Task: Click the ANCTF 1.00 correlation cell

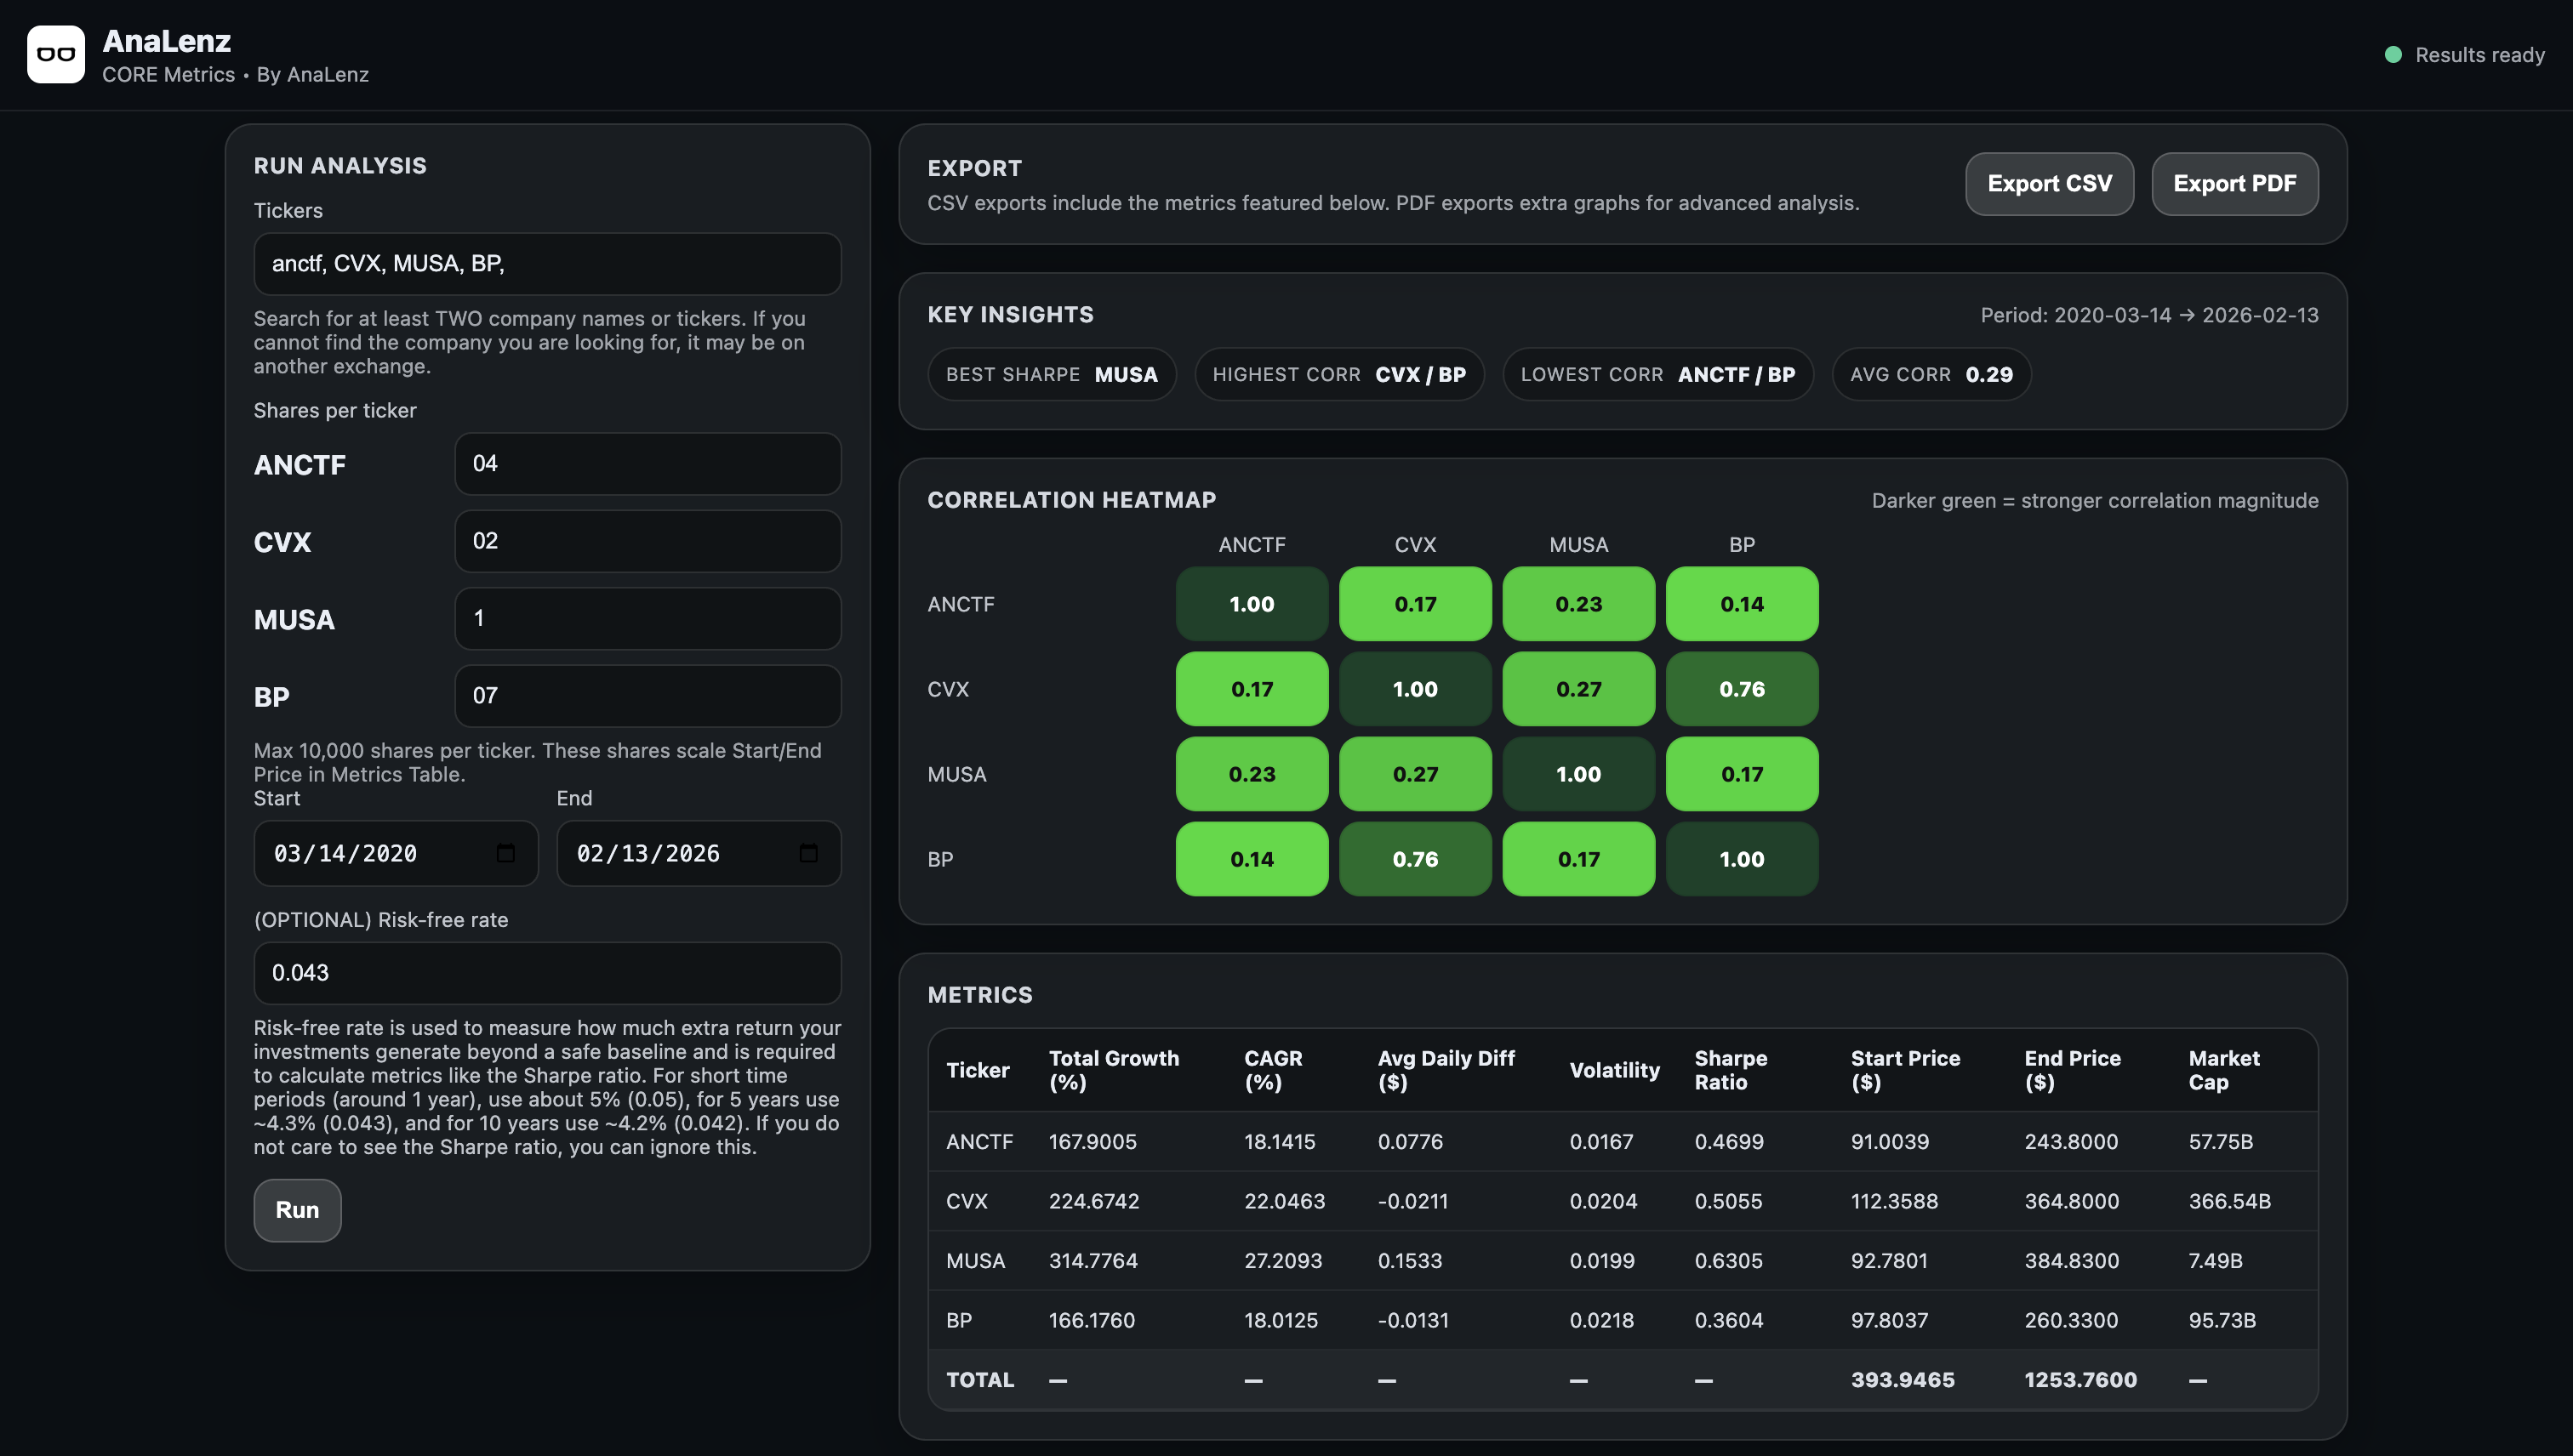Action: (x=1252, y=603)
